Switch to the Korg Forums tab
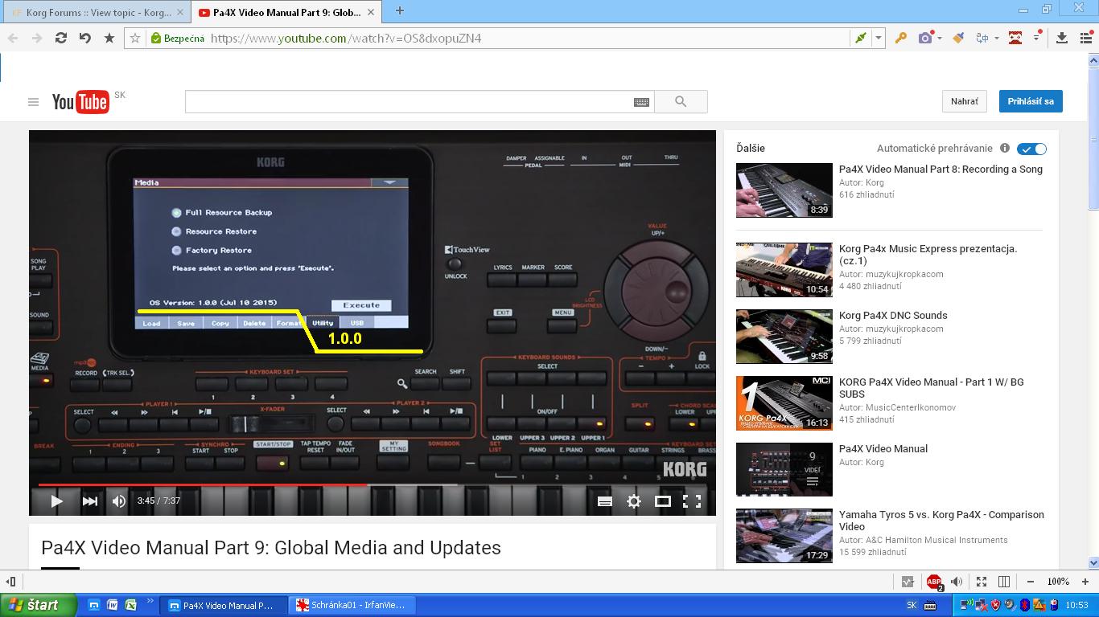The image size is (1099, 617). (x=96, y=11)
